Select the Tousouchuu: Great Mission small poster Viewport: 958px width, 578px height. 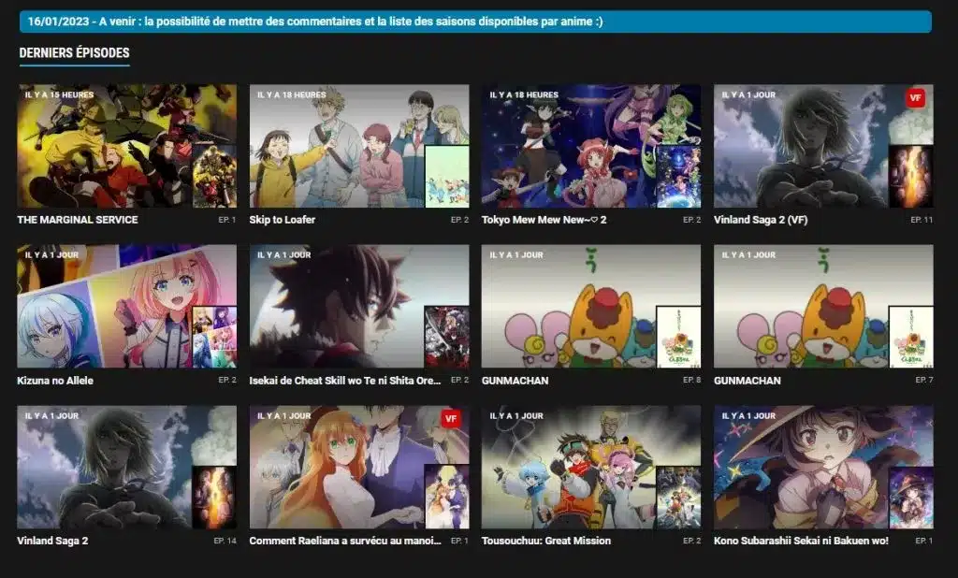678,498
